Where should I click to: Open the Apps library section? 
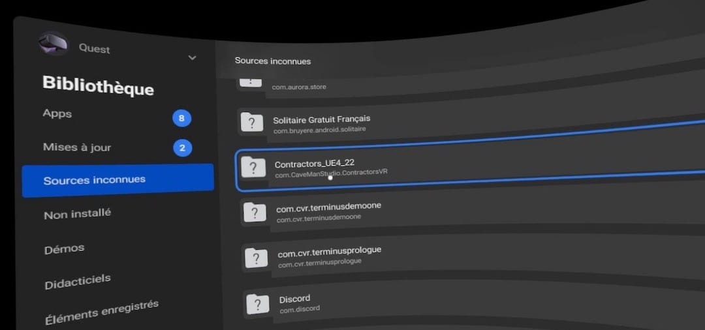(x=57, y=113)
